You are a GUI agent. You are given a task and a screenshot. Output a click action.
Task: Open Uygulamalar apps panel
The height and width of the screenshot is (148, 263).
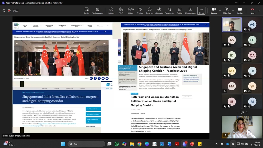coord(190,11)
